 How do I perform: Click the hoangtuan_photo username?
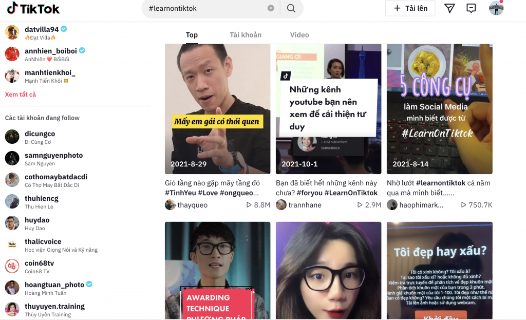(x=54, y=285)
